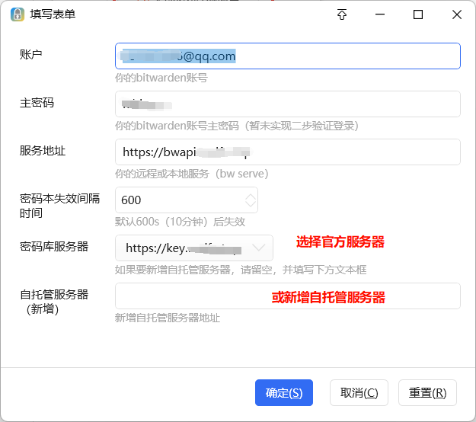Click the 账户 label
This screenshot has height=422, width=476.
(x=31, y=55)
